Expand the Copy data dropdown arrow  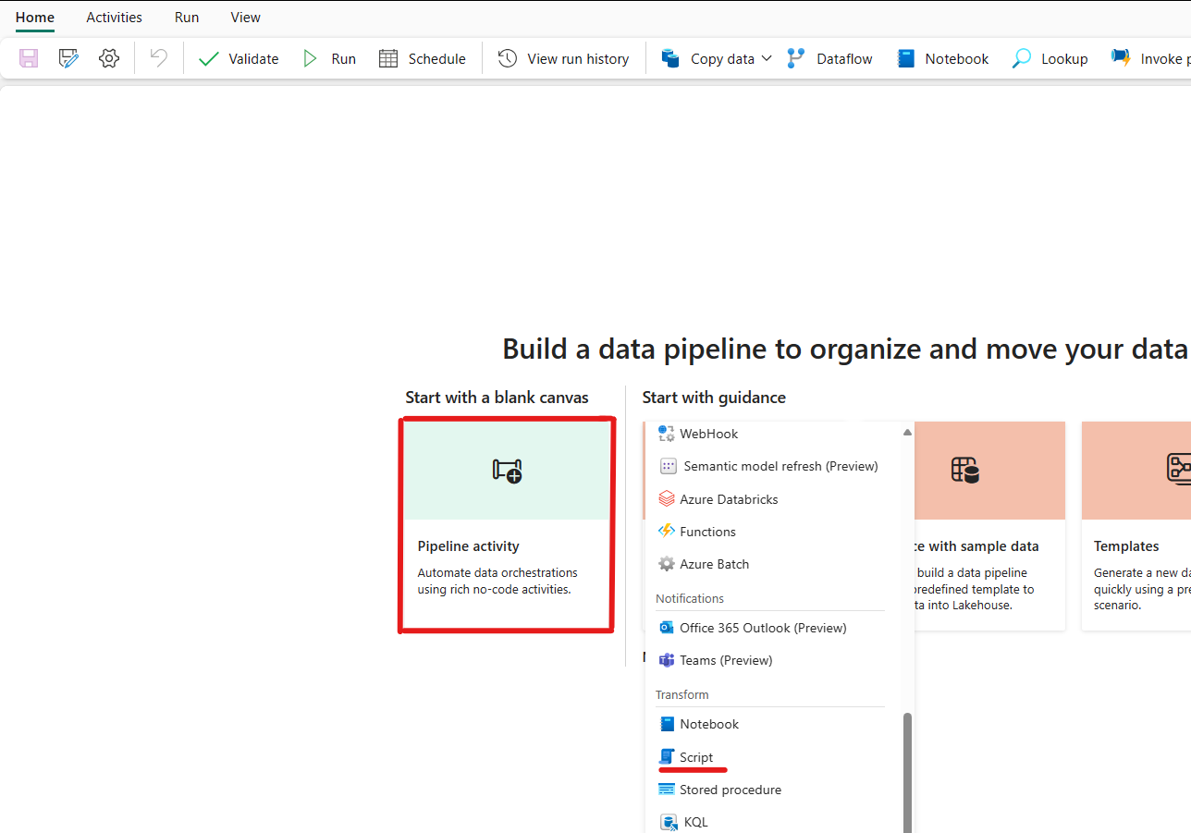766,58
